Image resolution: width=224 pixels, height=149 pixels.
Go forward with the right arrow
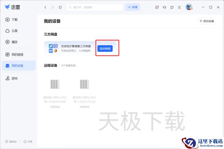coord(53,7)
